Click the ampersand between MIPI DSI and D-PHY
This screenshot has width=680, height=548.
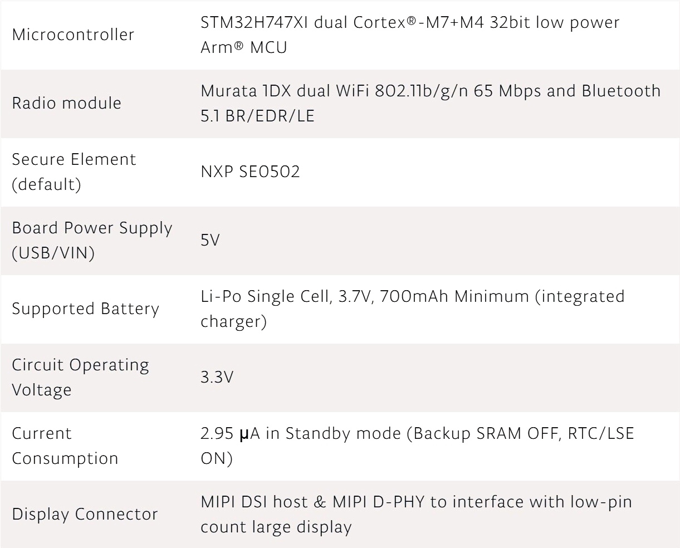[x=320, y=502]
